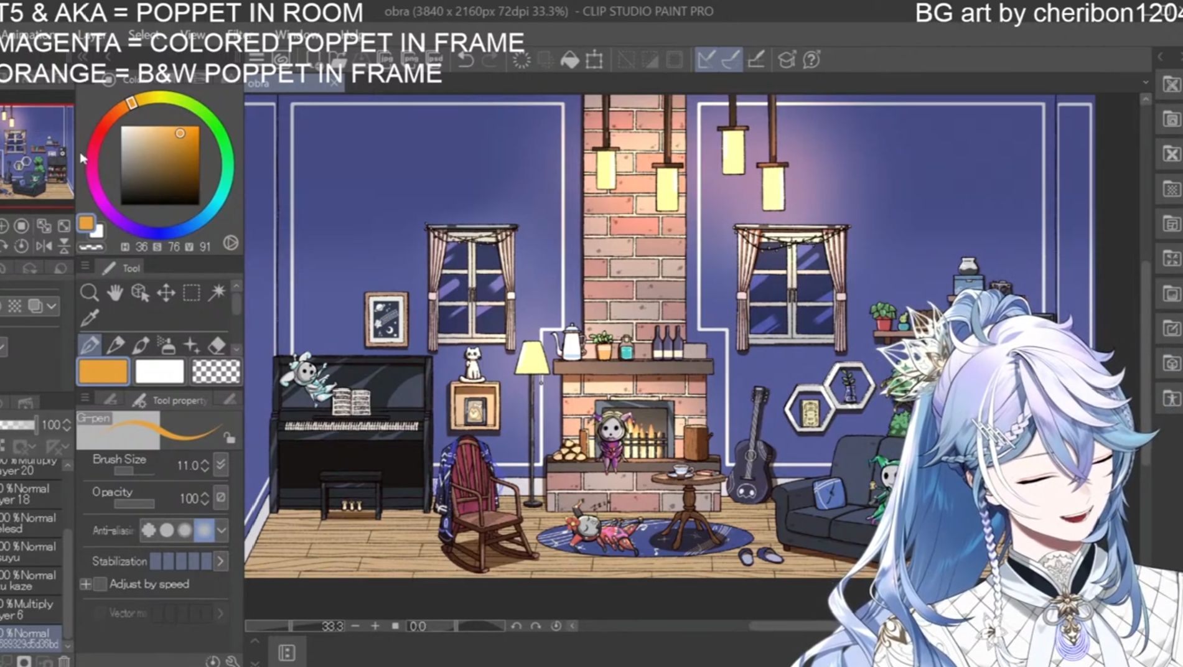This screenshot has width=1183, height=667.
Task: Click the flip vertical navigator icon
Action: coord(64,246)
